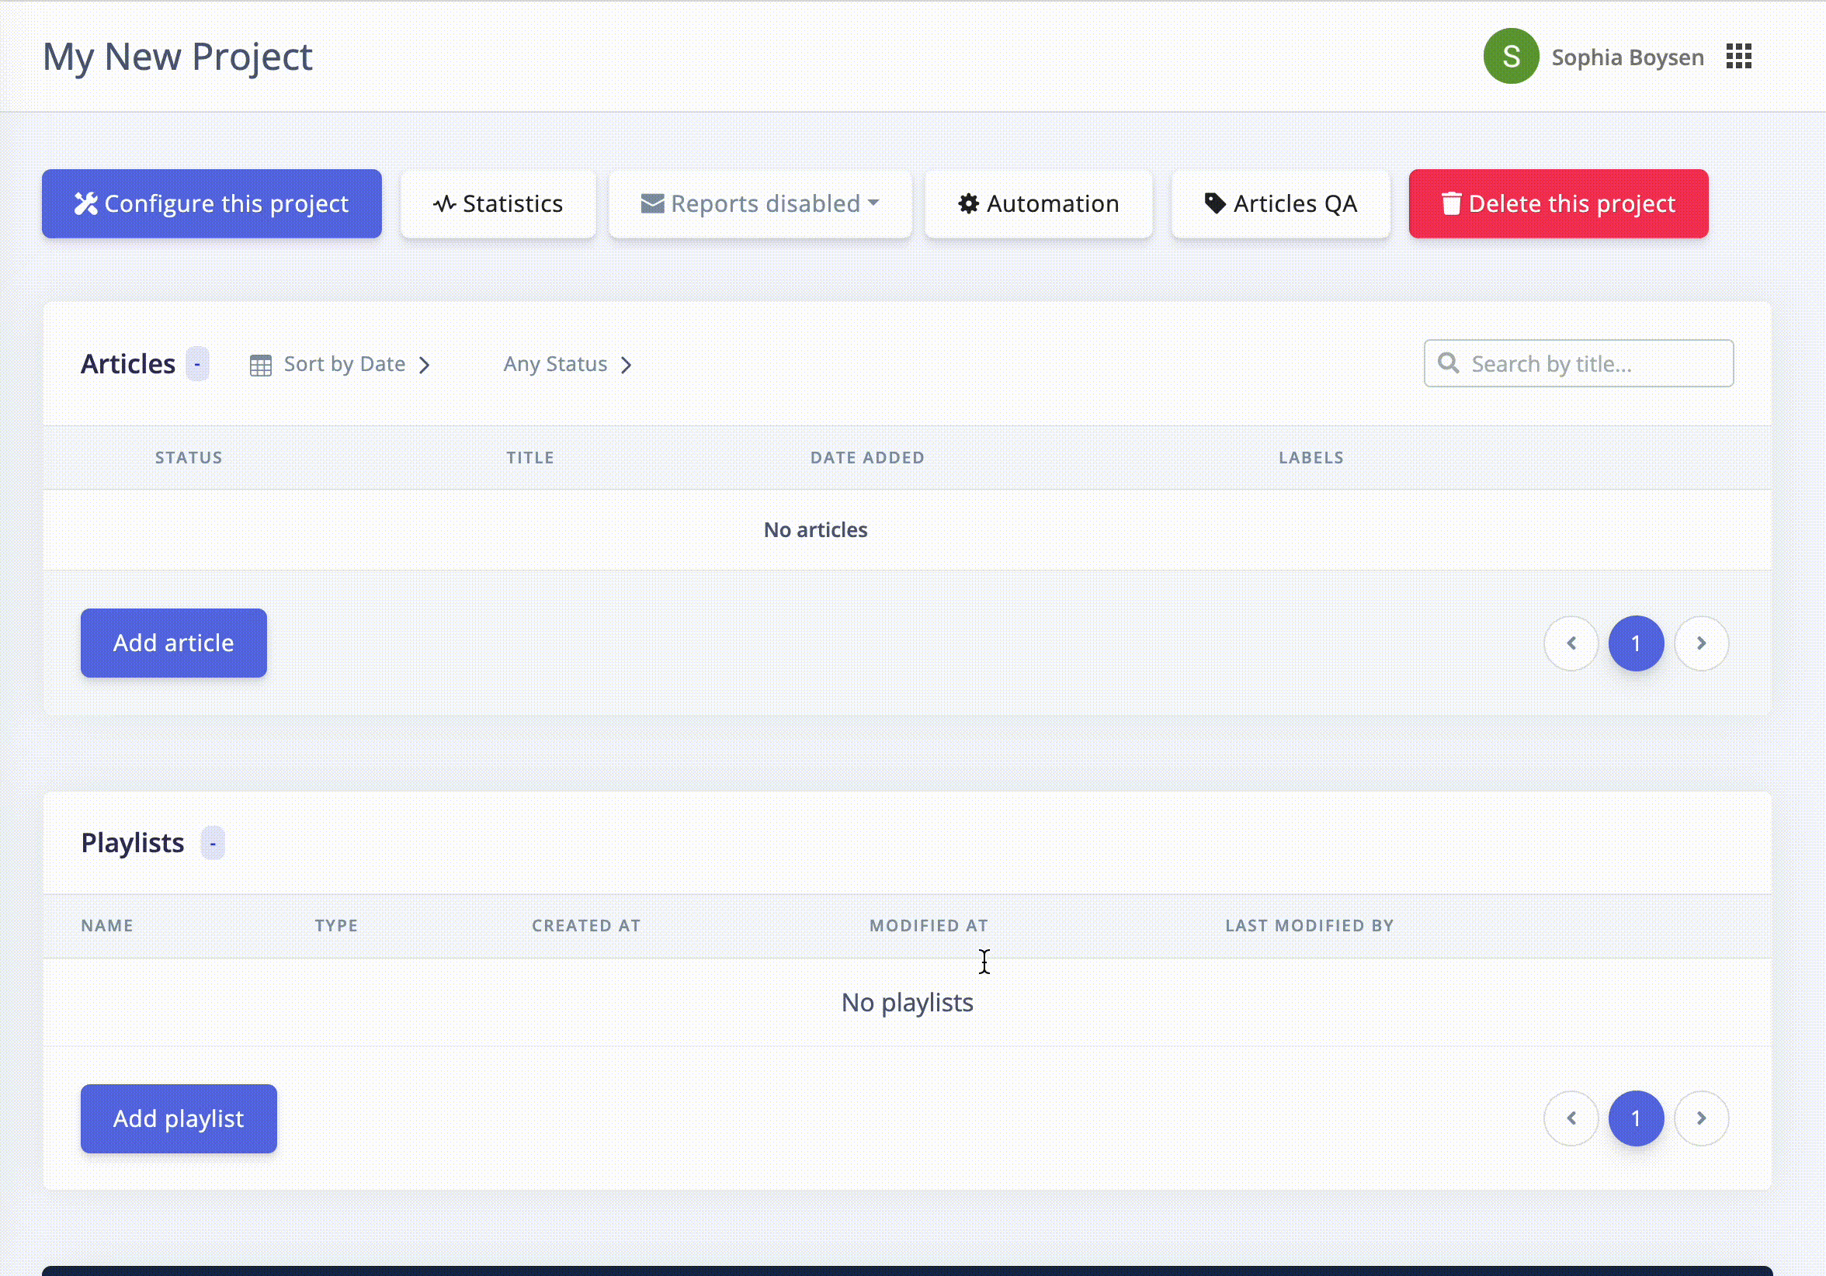Viewport: 1826px width, 1276px height.
Task: Click Delete this project button
Action: tap(1558, 203)
